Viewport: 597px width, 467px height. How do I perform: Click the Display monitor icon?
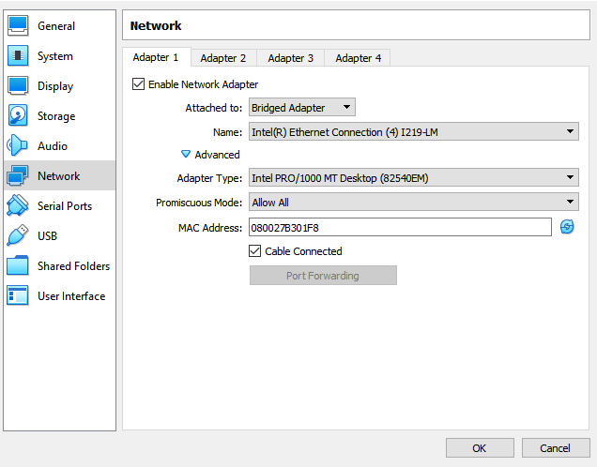click(18, 86)
